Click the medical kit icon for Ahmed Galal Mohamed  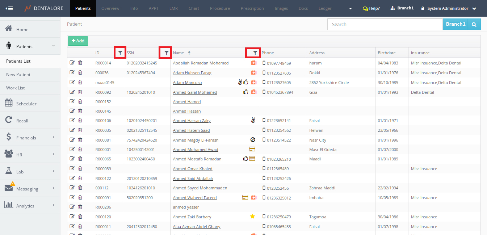[253, 92]
